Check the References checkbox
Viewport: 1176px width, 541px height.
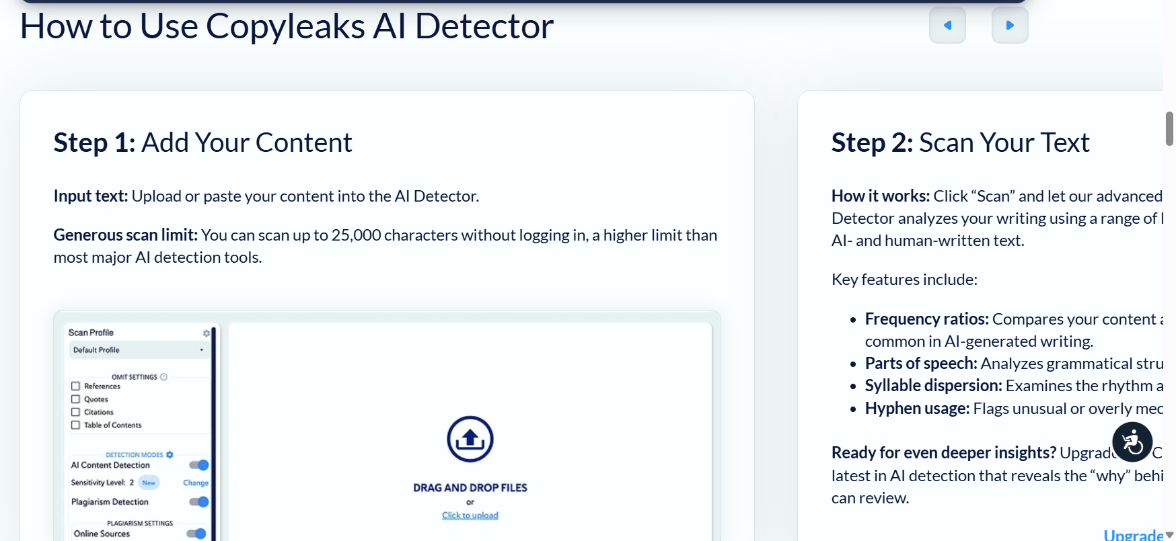75,386
